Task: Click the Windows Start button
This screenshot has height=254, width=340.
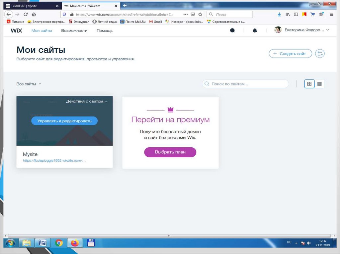Action: [x=10, y=243]
